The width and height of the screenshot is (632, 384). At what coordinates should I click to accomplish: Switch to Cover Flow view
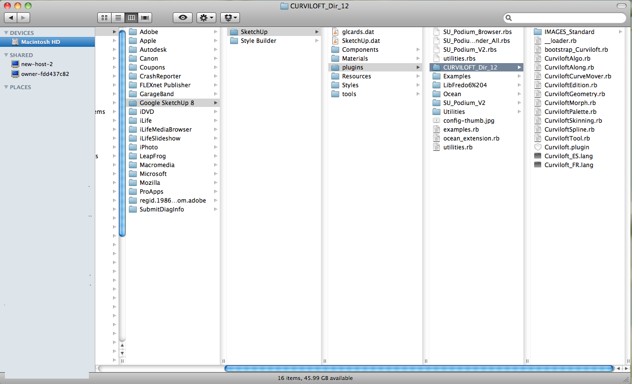(145, 18)
